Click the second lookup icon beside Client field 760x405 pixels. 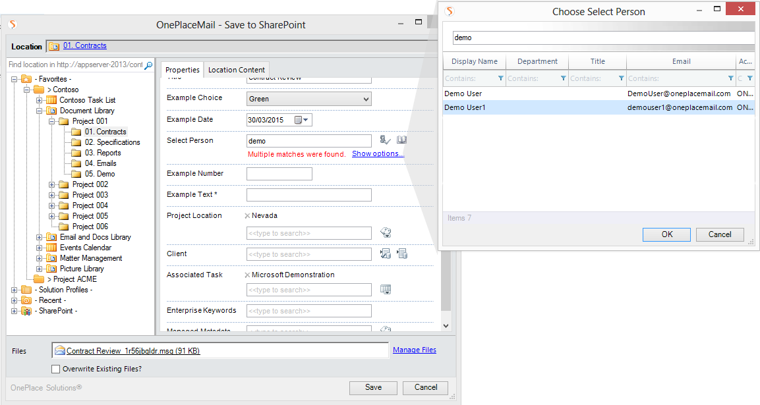coord(402,254)
